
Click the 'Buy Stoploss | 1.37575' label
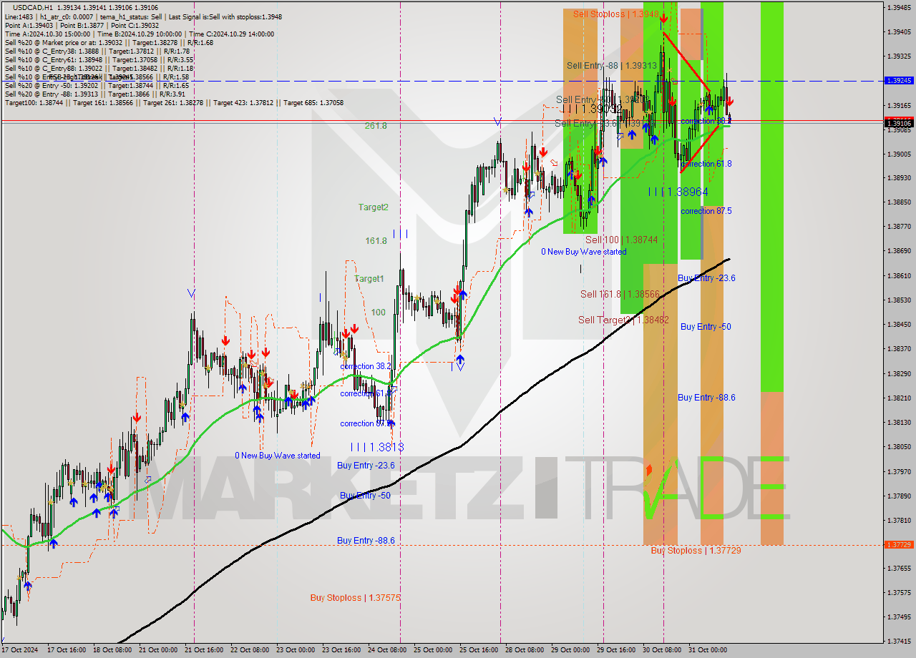click(x=355, y=597)
